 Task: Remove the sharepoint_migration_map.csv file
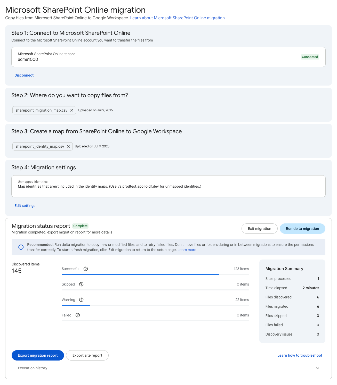pos(72,110)
